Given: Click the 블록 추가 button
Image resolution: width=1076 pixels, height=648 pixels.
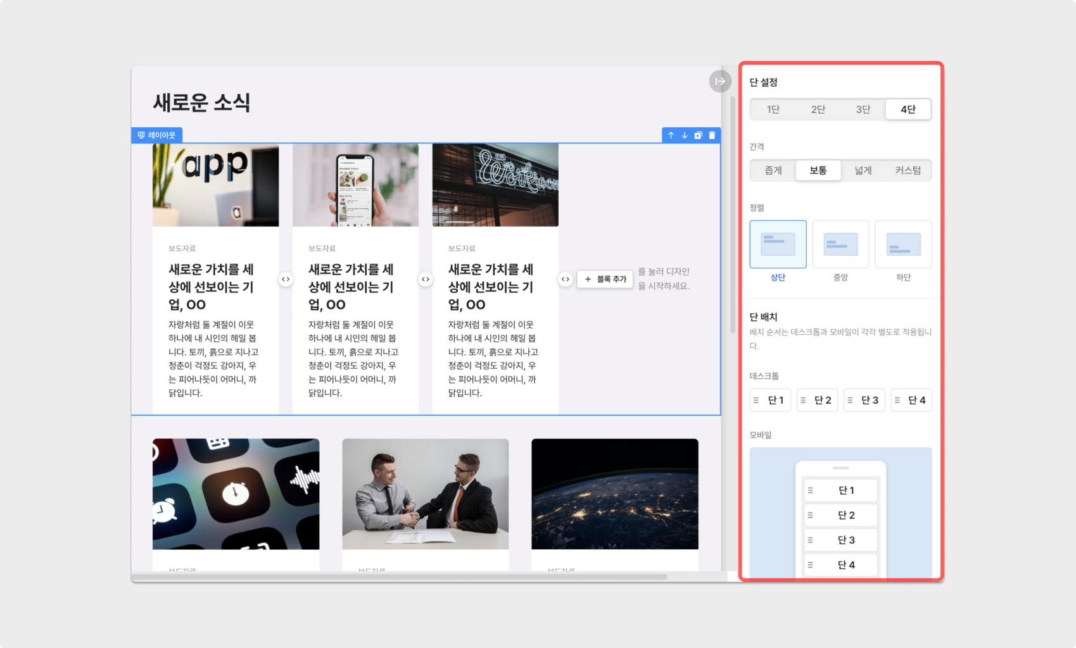Looking at the screenshot, I should click(x=605, y=279).
